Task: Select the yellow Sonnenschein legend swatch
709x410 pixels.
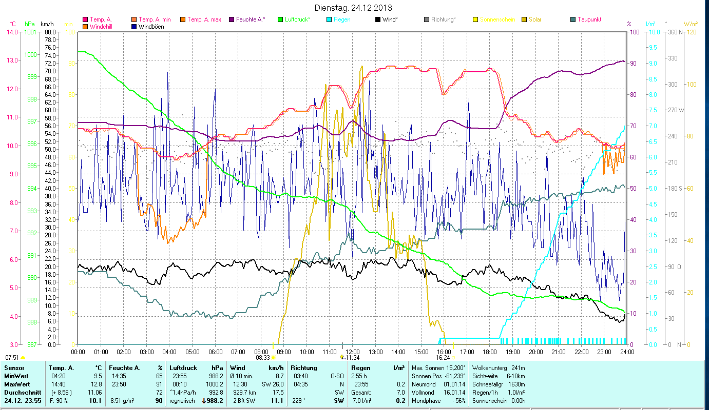Action: click(475, 20)
